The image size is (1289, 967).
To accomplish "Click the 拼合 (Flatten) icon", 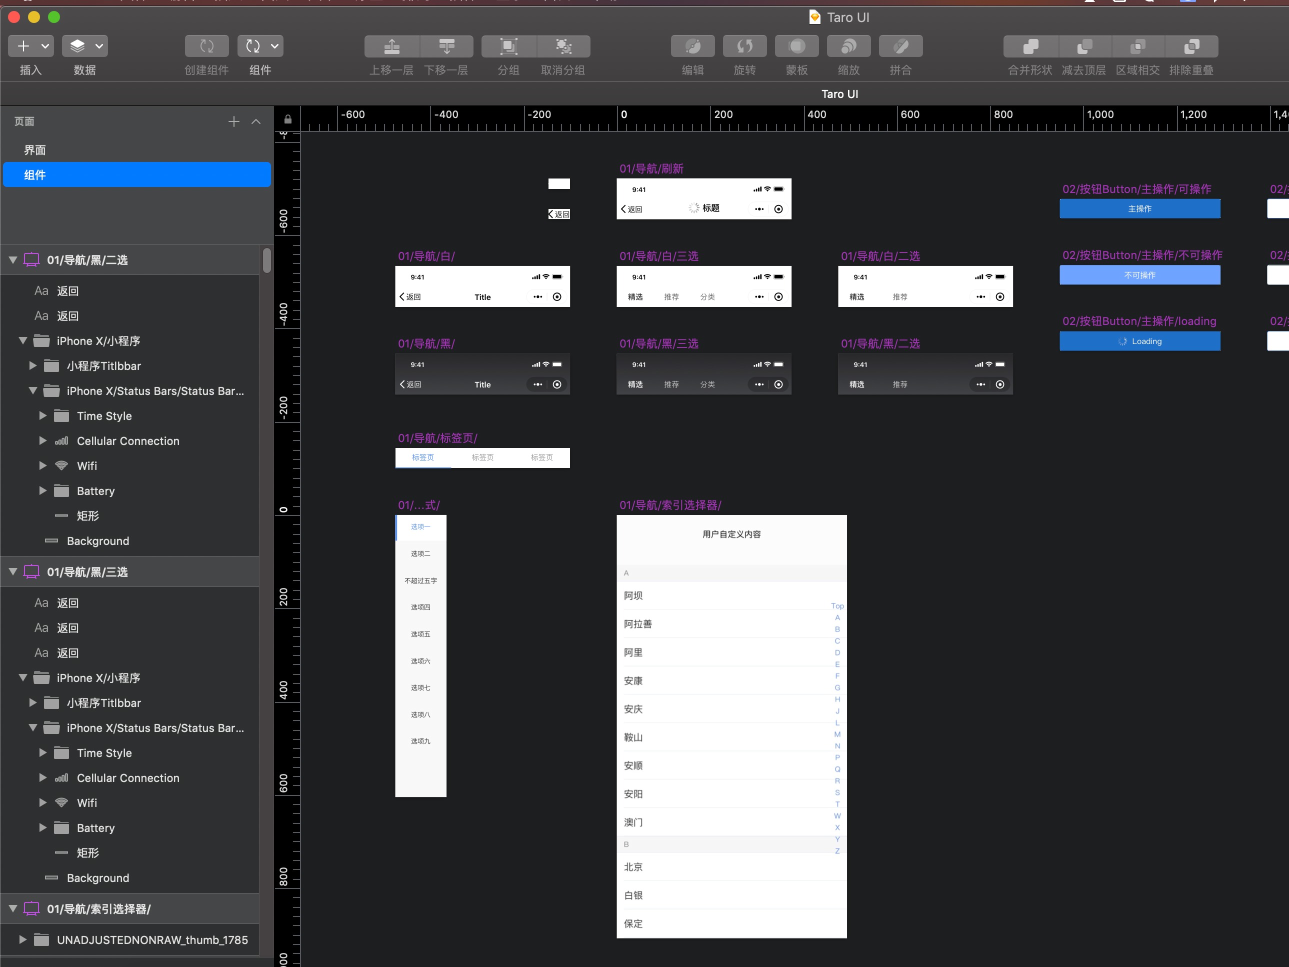I will (900, 46).
